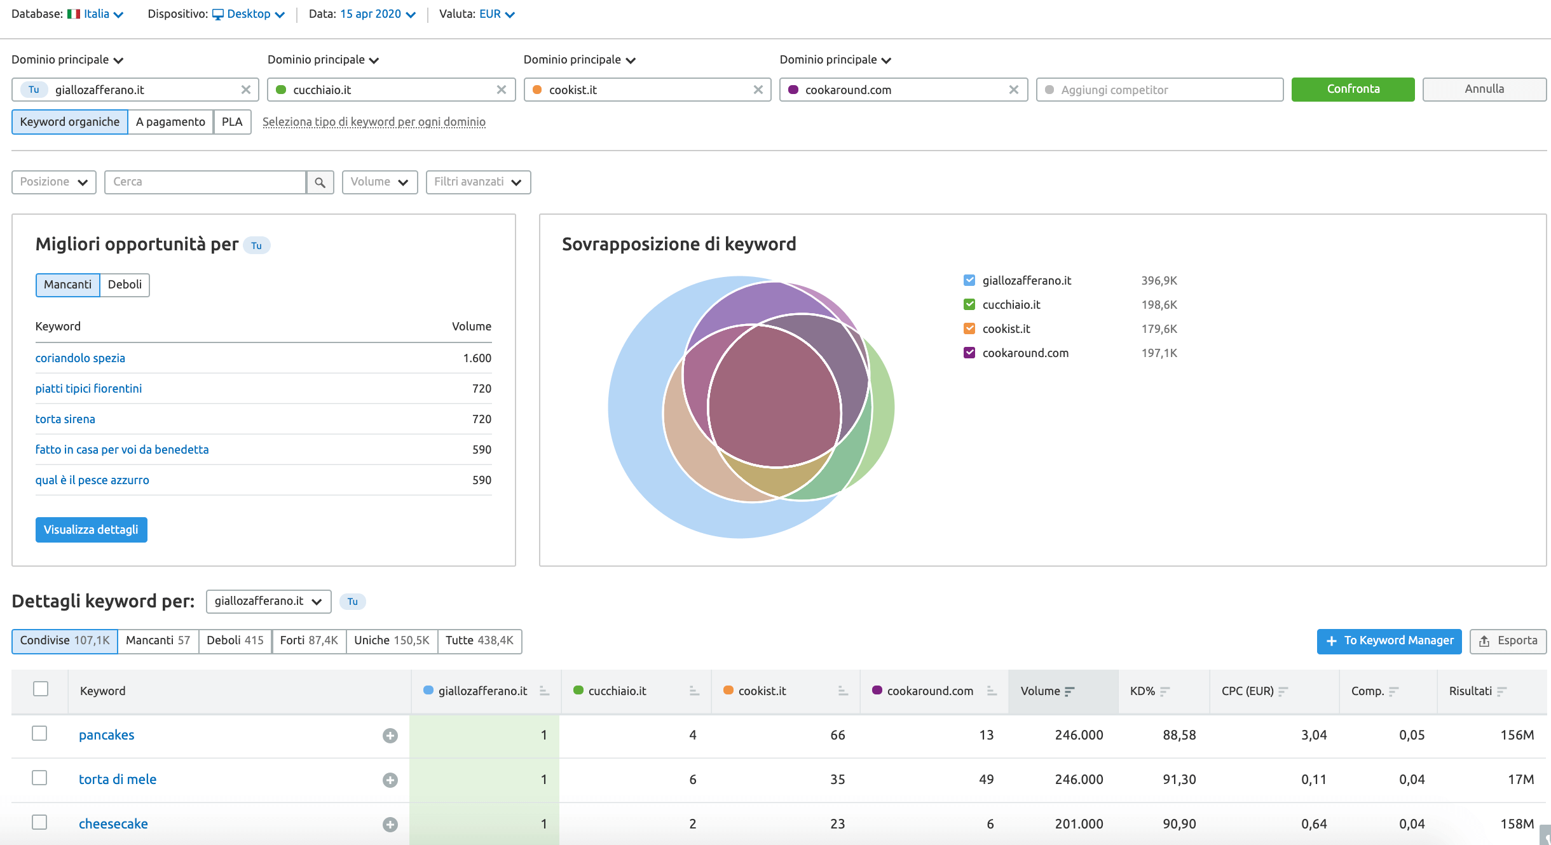1551x845 pixels.
Task: Open the Data 15 apr 2020 dropdown
Action: click(378, 14)
